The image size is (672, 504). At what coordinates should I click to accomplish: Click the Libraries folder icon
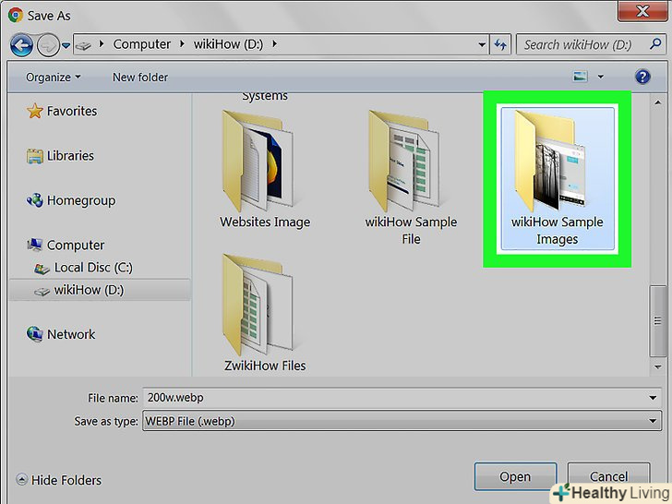[35, 156]
